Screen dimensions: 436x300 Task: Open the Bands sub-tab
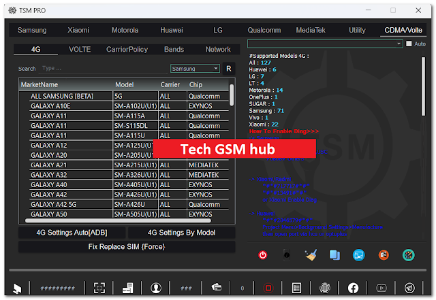click(174, 49)
